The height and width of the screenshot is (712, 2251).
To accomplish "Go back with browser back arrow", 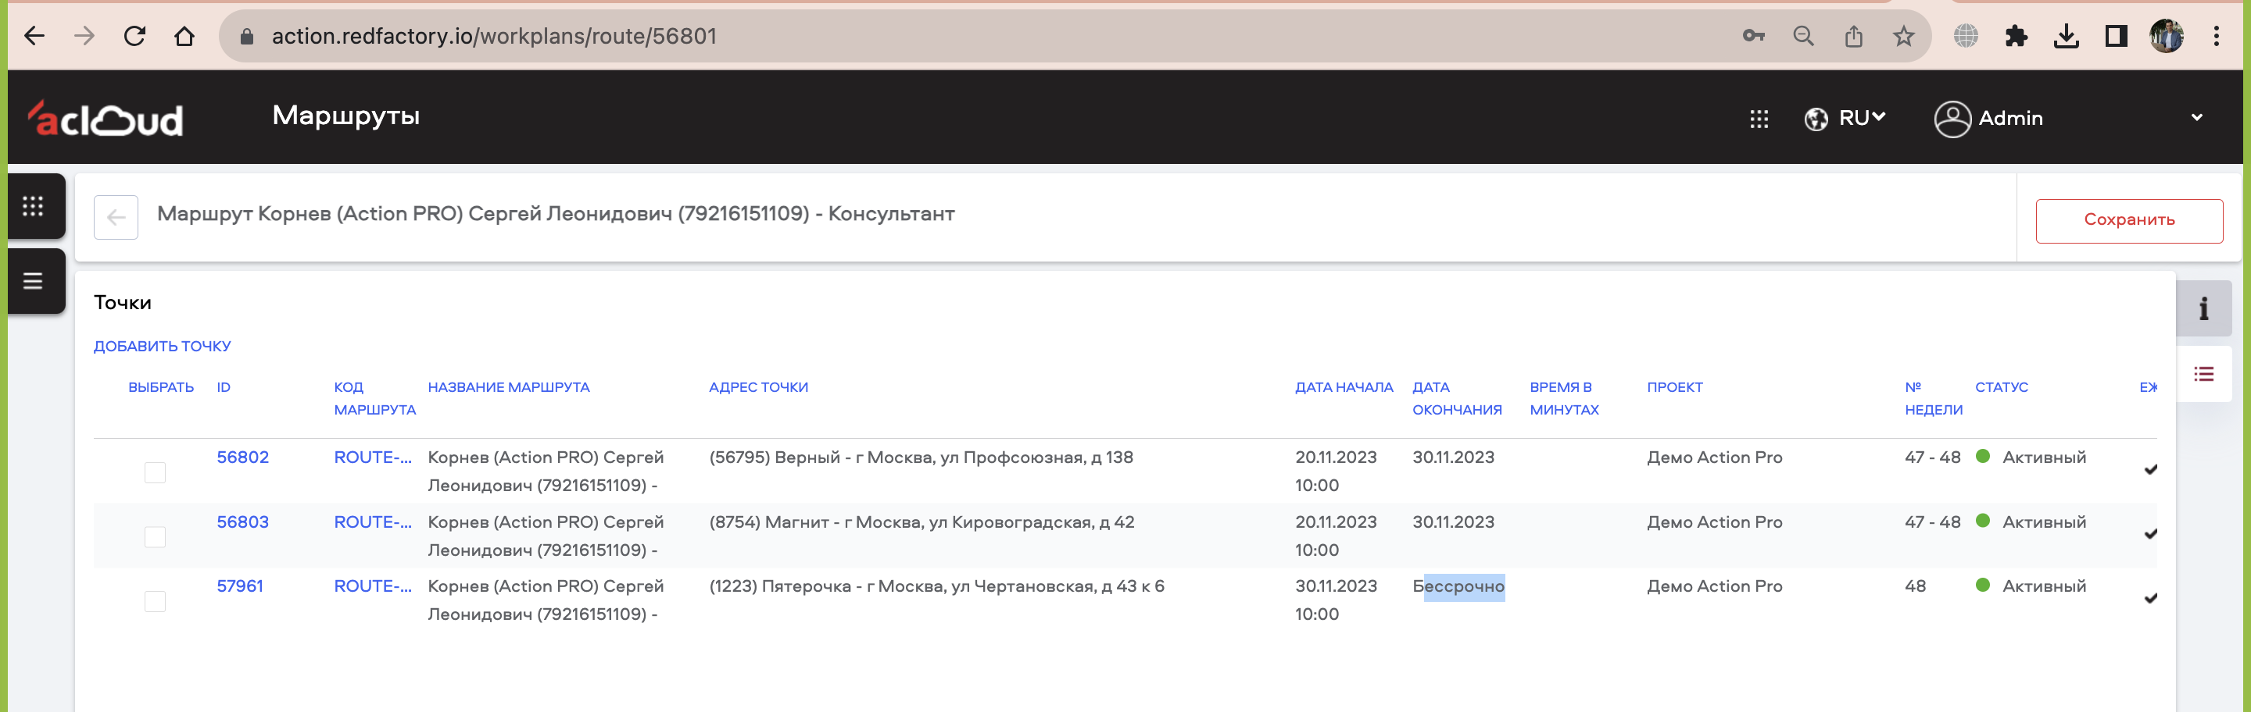I will click(x=34, y=36).
